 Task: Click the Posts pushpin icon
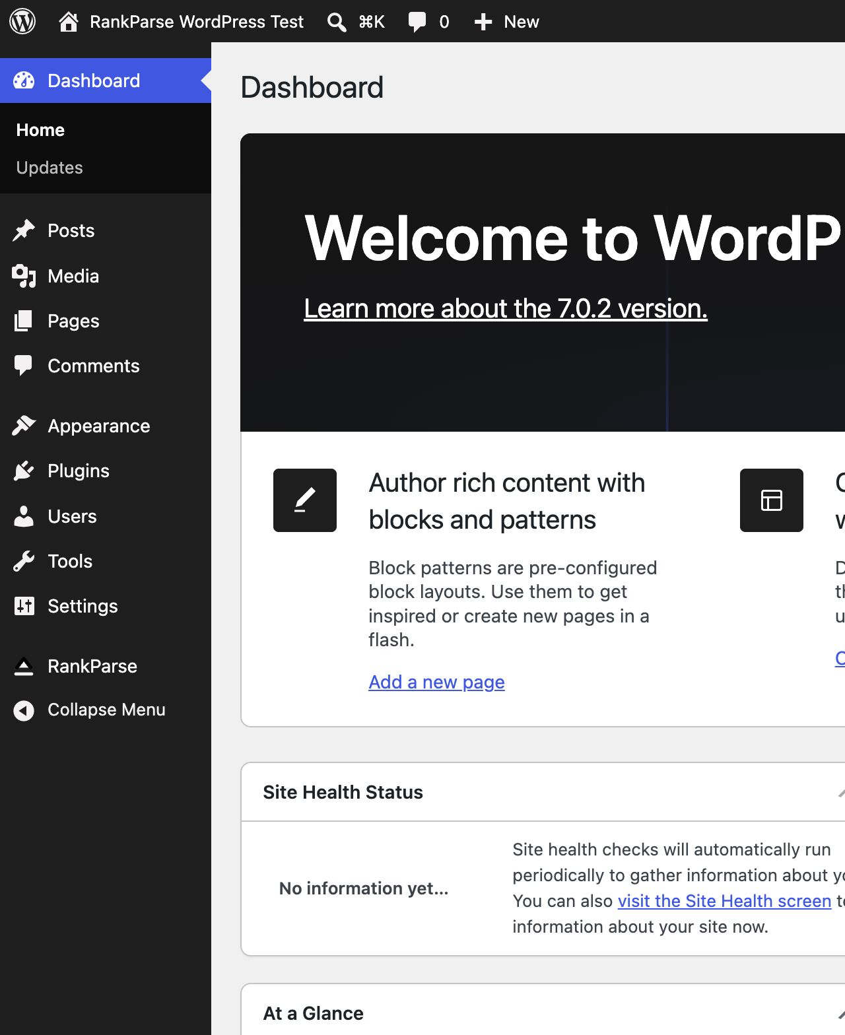(24, 230)
